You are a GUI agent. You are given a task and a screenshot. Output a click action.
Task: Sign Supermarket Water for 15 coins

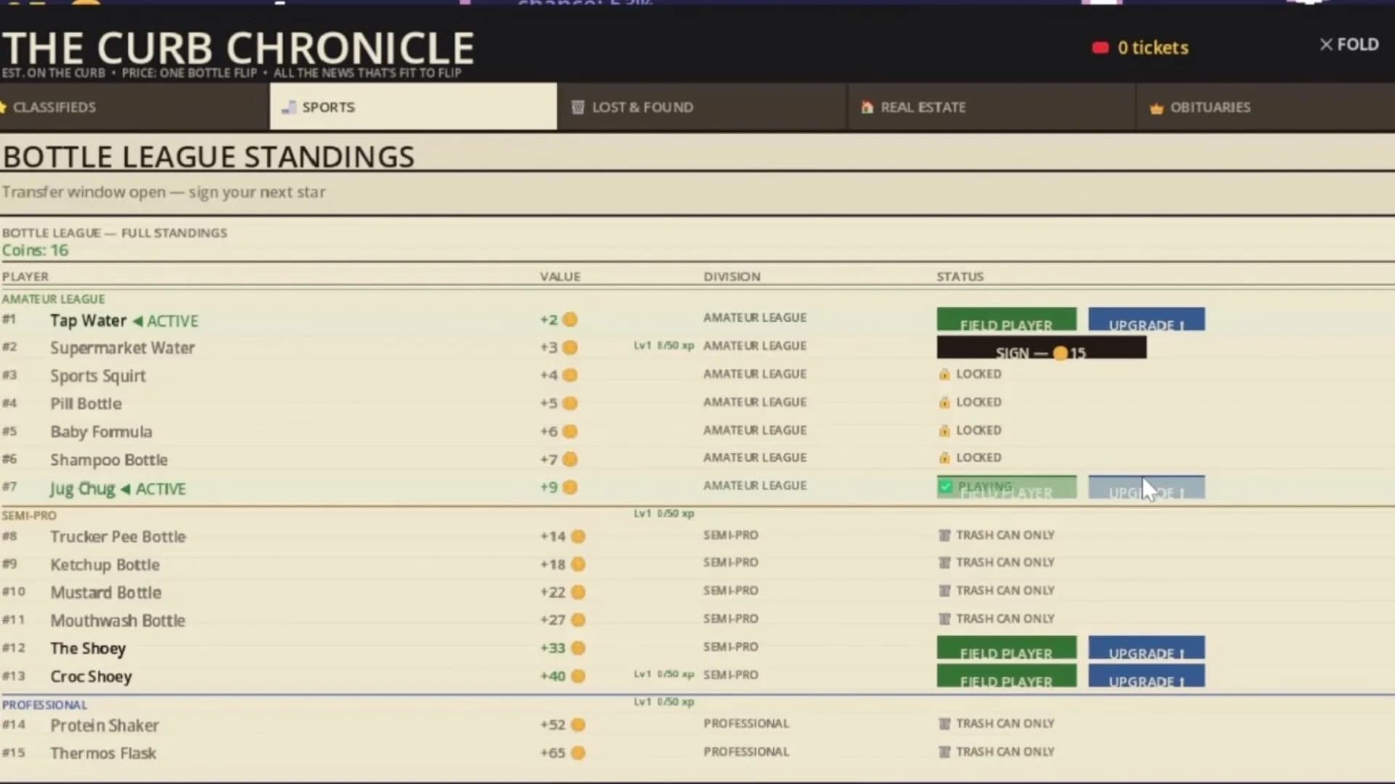pos(1041,348)
